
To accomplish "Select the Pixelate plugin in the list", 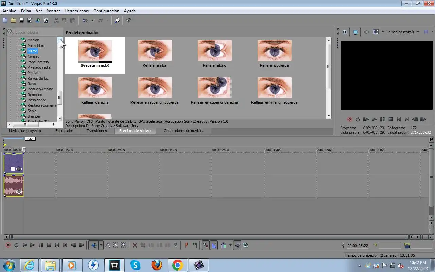I will pos(34,73).
